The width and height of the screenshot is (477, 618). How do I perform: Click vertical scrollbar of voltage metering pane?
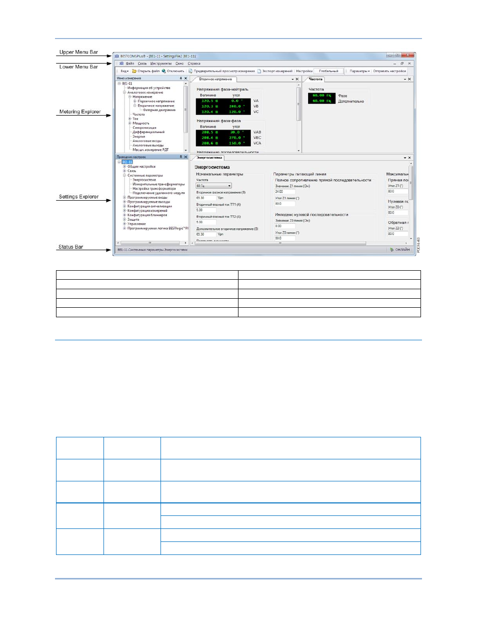pyautogui.click(x=299, y=117)
